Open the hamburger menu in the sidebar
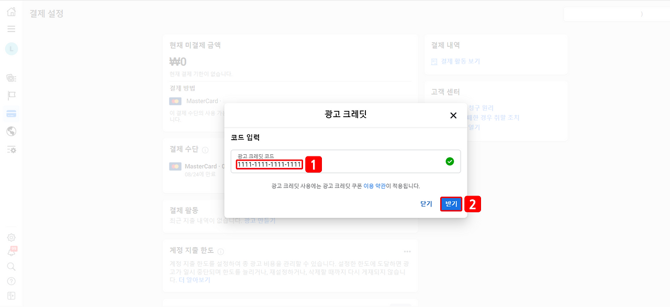Viewport: 670px width, 307px height. (10, 29)
